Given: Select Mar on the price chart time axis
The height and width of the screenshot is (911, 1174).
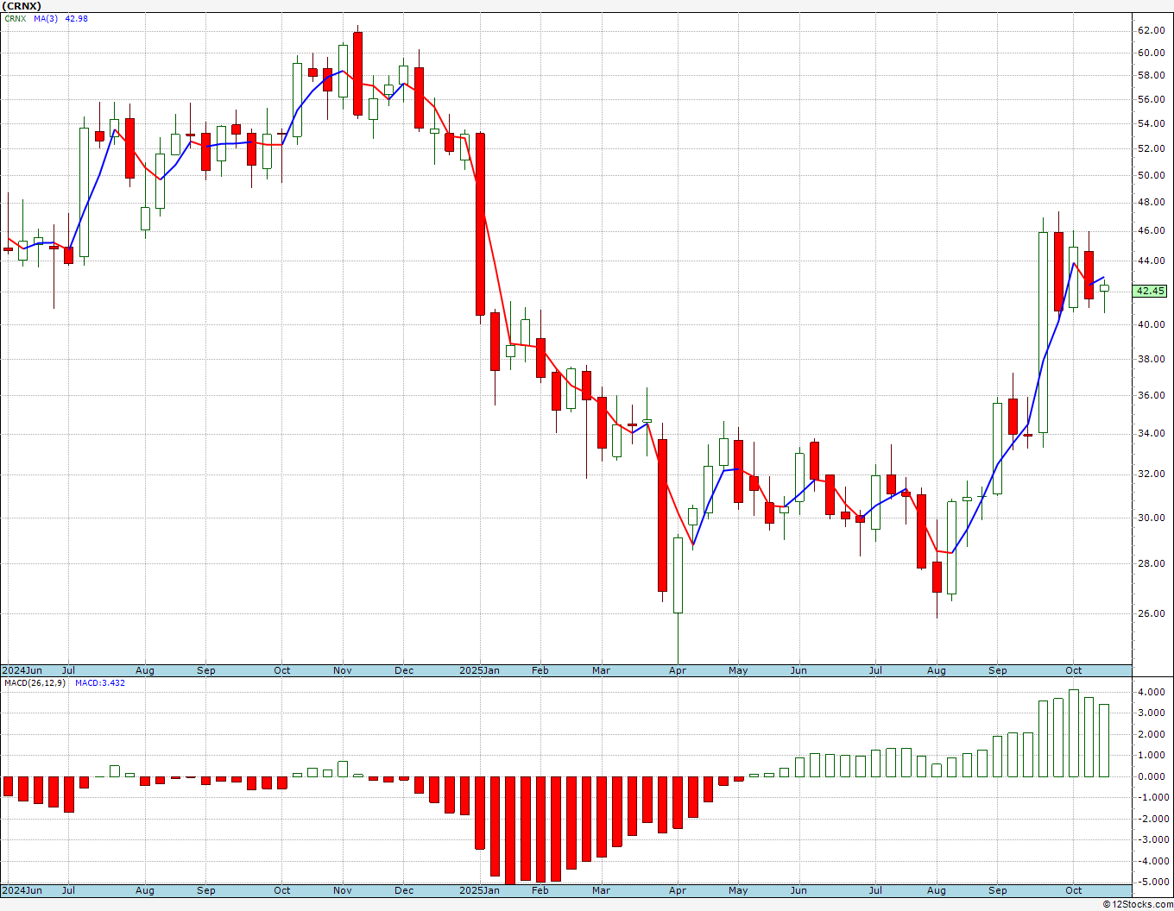Looking at the screenshot, I should (x=602, y=670).
